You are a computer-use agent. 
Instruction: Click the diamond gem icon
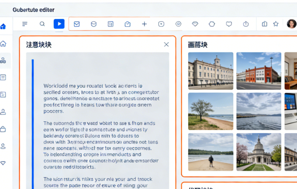coord(195,24)
